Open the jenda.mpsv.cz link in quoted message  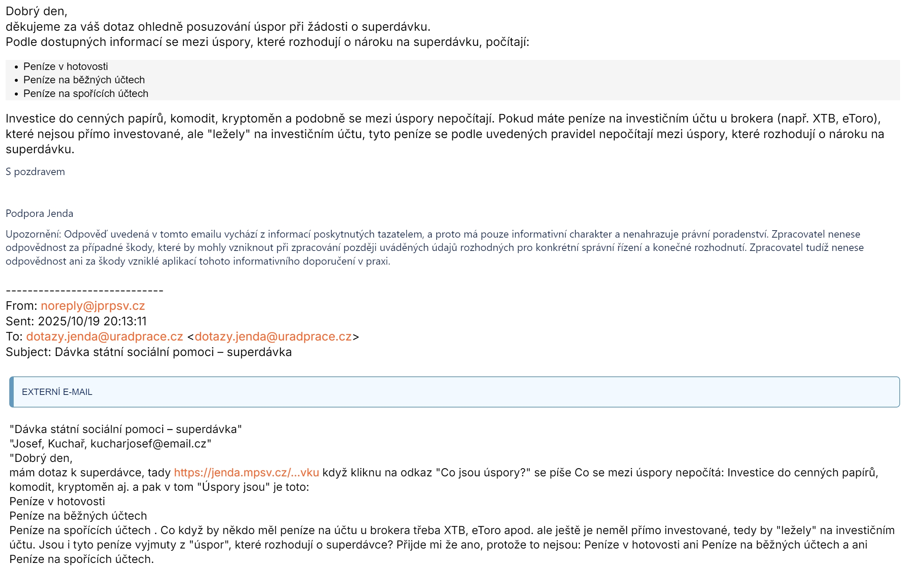click(246, 472)
